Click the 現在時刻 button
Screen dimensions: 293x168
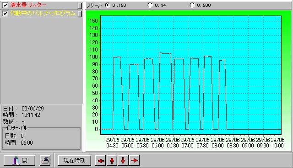tap(74, 160)
